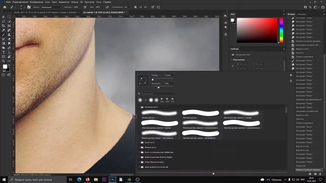Pick the first recent brush circle

coord(141,100)
